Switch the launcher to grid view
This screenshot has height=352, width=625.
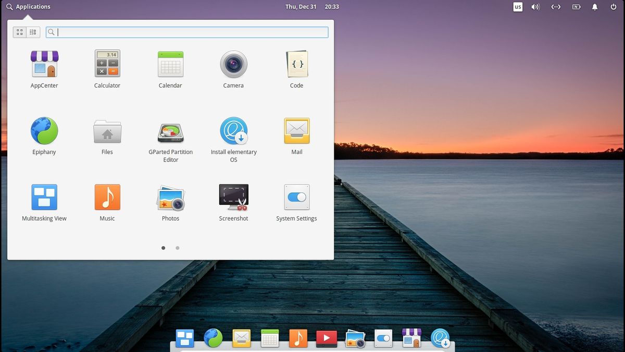19,32
